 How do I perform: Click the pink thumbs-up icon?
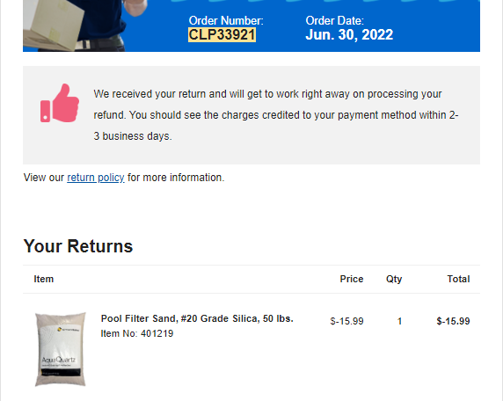(60, 103)
